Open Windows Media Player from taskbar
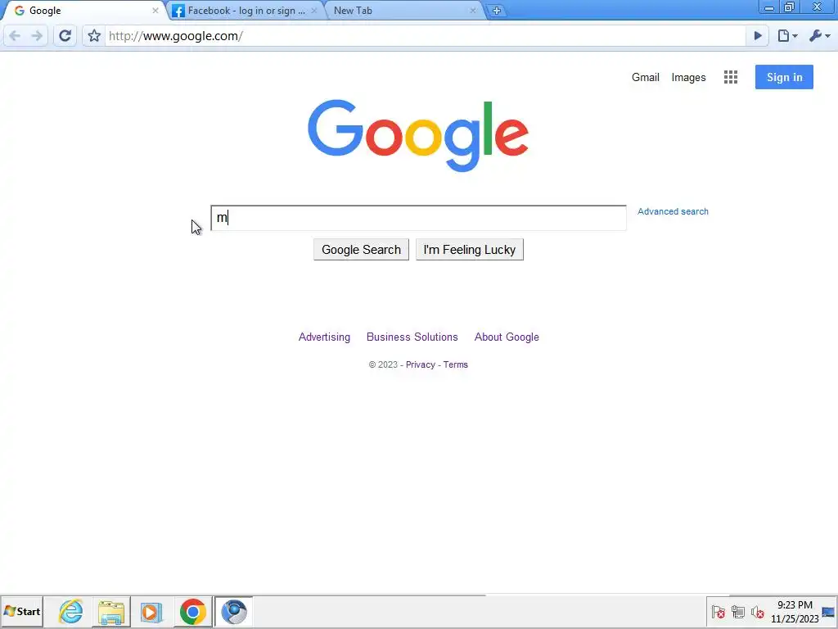The image size is (838, 629). pos(151,611)
